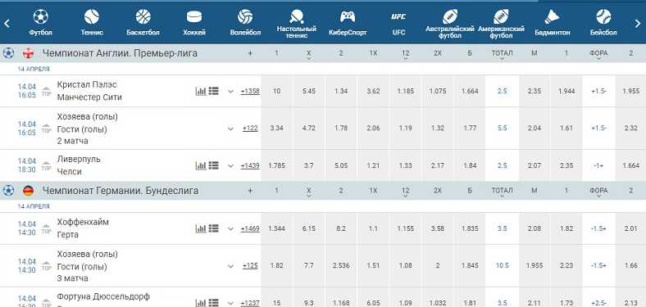Change handicap -1.5+ for Хоффенхайм – Герта
This screenshot has height=307, width=646.
point(598,228)
